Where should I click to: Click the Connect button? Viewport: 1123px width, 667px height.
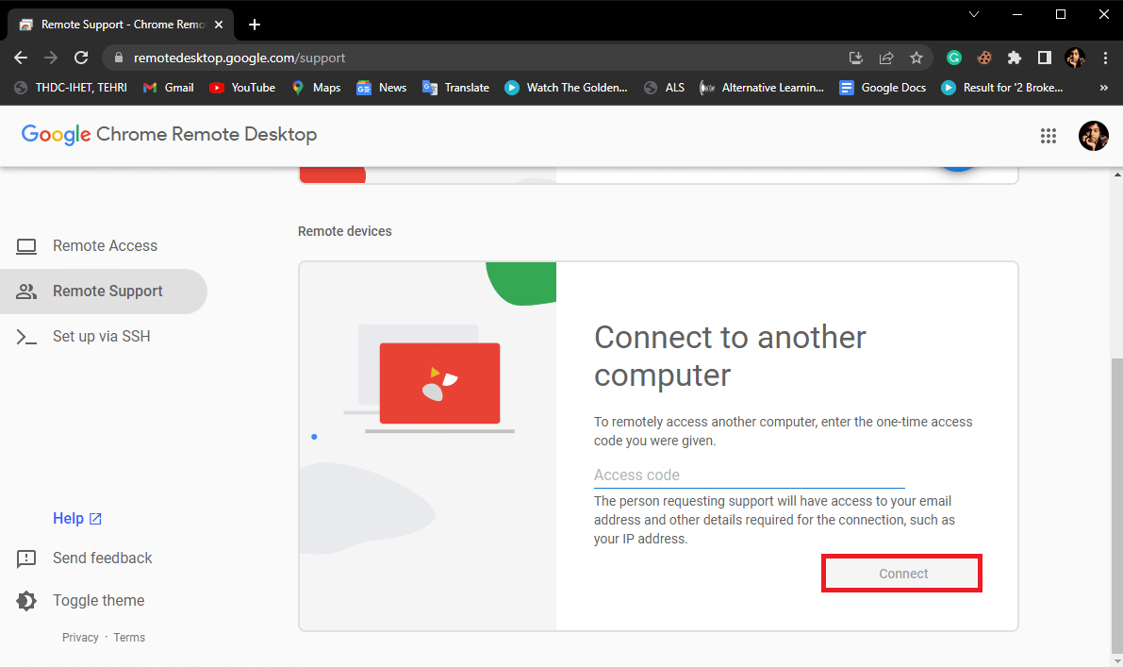tap(902, 574)
